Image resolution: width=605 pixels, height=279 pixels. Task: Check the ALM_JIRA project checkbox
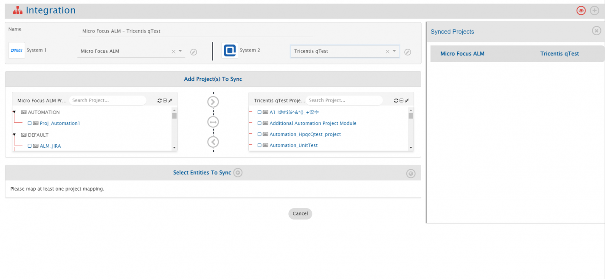point(30,146)
